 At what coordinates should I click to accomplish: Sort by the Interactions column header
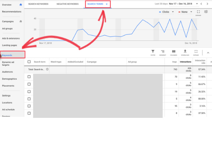click(185, 62)
